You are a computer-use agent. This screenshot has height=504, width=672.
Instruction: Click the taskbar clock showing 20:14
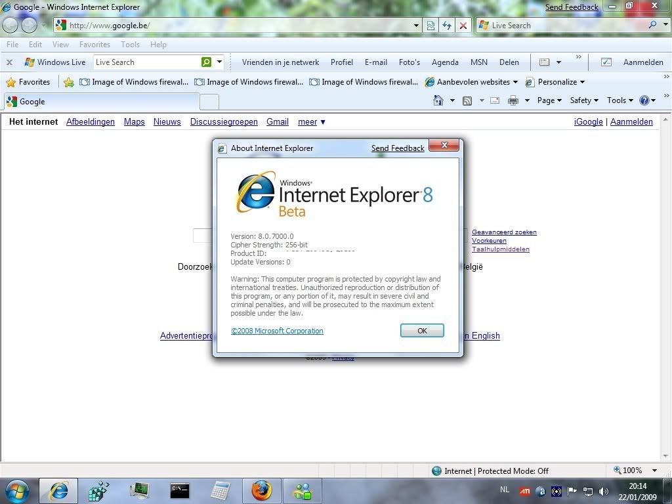click(x=637, y=492)
